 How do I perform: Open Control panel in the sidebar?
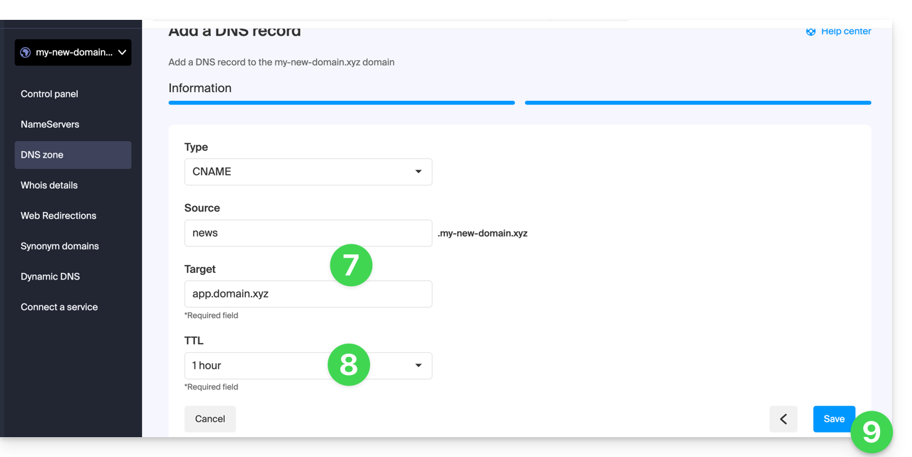pyautogui.click(x=50, y=94)
